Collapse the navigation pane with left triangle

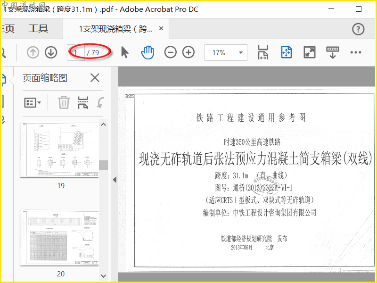(x=115, y=180)
